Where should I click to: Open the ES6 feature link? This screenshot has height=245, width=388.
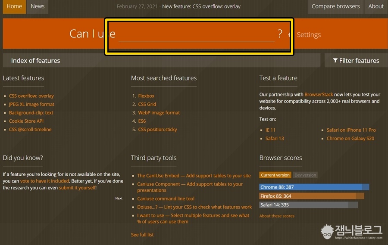(142, 121)
